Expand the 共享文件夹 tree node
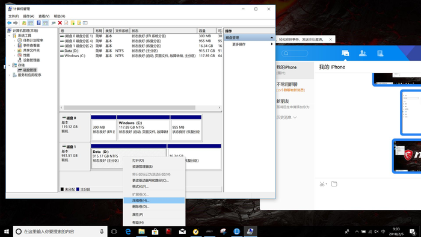421x237 pixels. coord(14,50)
